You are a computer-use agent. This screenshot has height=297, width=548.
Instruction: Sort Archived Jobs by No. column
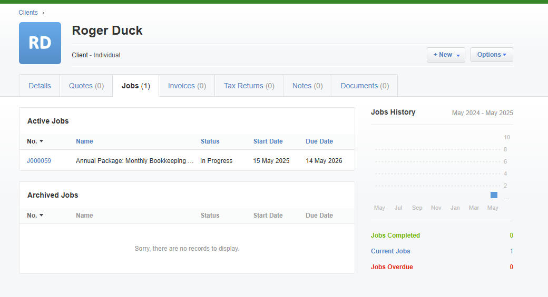coord(35,216)
